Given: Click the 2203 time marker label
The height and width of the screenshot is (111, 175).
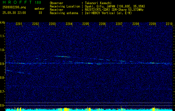Looking at the screenshot, I should (x=52, y=24).
